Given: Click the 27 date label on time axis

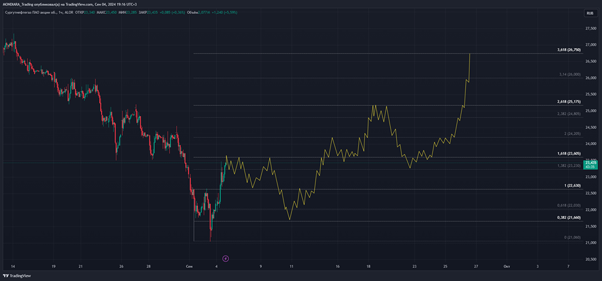Looking at the screenshot, I should (476, 267).
